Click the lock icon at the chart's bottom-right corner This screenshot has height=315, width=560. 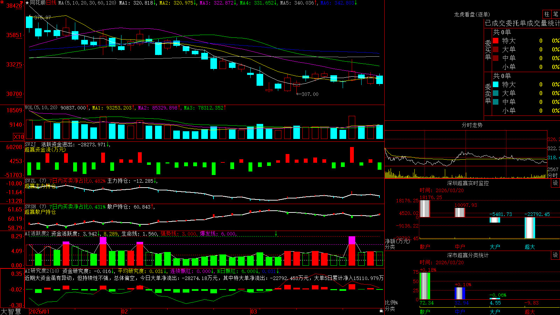click(x=381, y=311)
